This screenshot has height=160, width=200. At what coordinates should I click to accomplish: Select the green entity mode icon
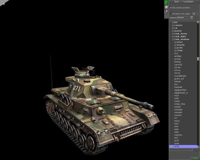(166, 2)
